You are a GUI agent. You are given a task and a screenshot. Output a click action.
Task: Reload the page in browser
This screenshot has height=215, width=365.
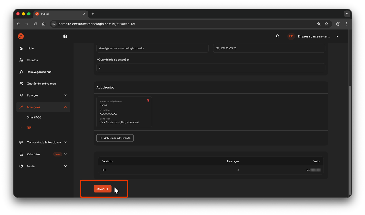tap(35, 24)
